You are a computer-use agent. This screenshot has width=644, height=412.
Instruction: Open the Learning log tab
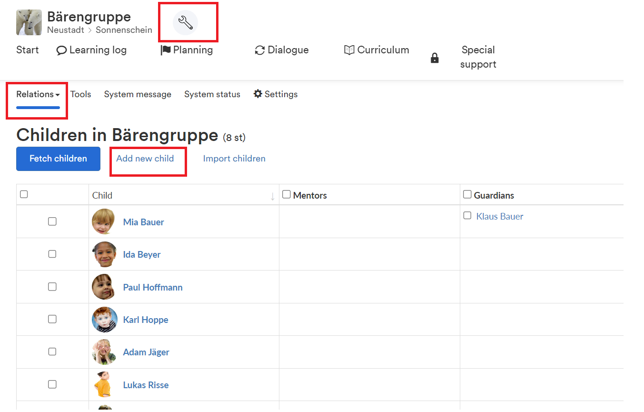pos(91,50)
